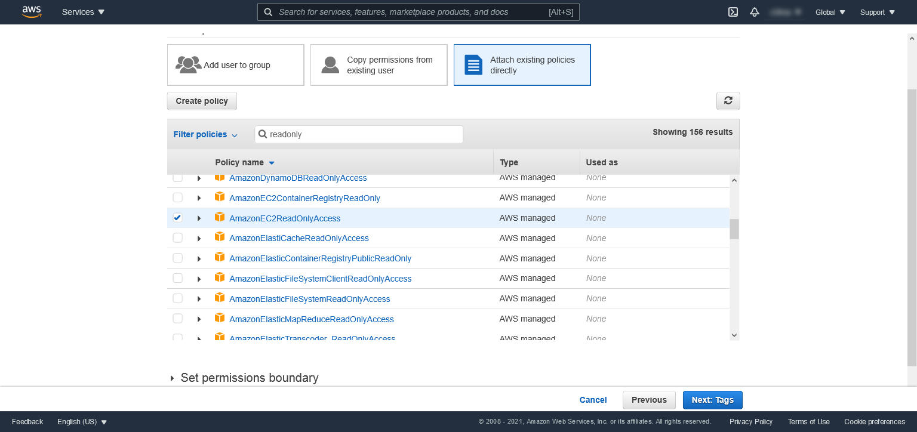
Task: Open the AmazonEC2ReadOnlyAccess policy link
Action: [x=285, y=218]
